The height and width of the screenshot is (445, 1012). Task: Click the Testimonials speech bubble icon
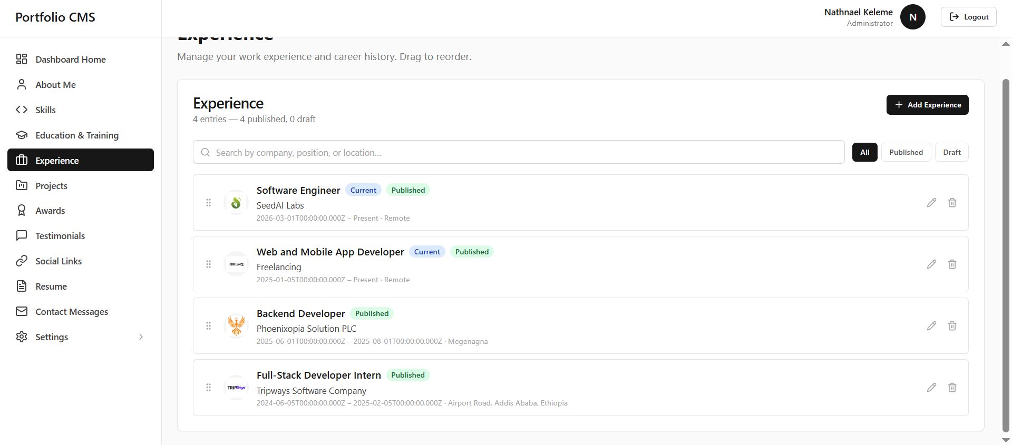pyautogui.click(x=22, y=235)
